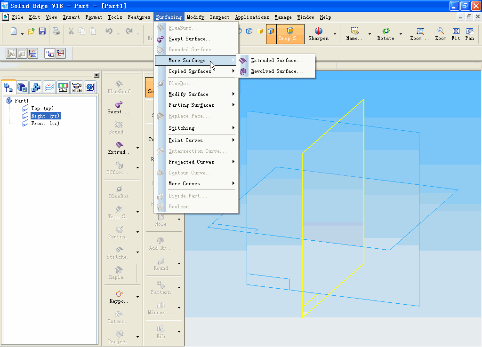The width and height of the screenshot is (482, 347).
Task: Toggle the shaded with edges display button
Action: pyautogui.click(x=271, y=34)
